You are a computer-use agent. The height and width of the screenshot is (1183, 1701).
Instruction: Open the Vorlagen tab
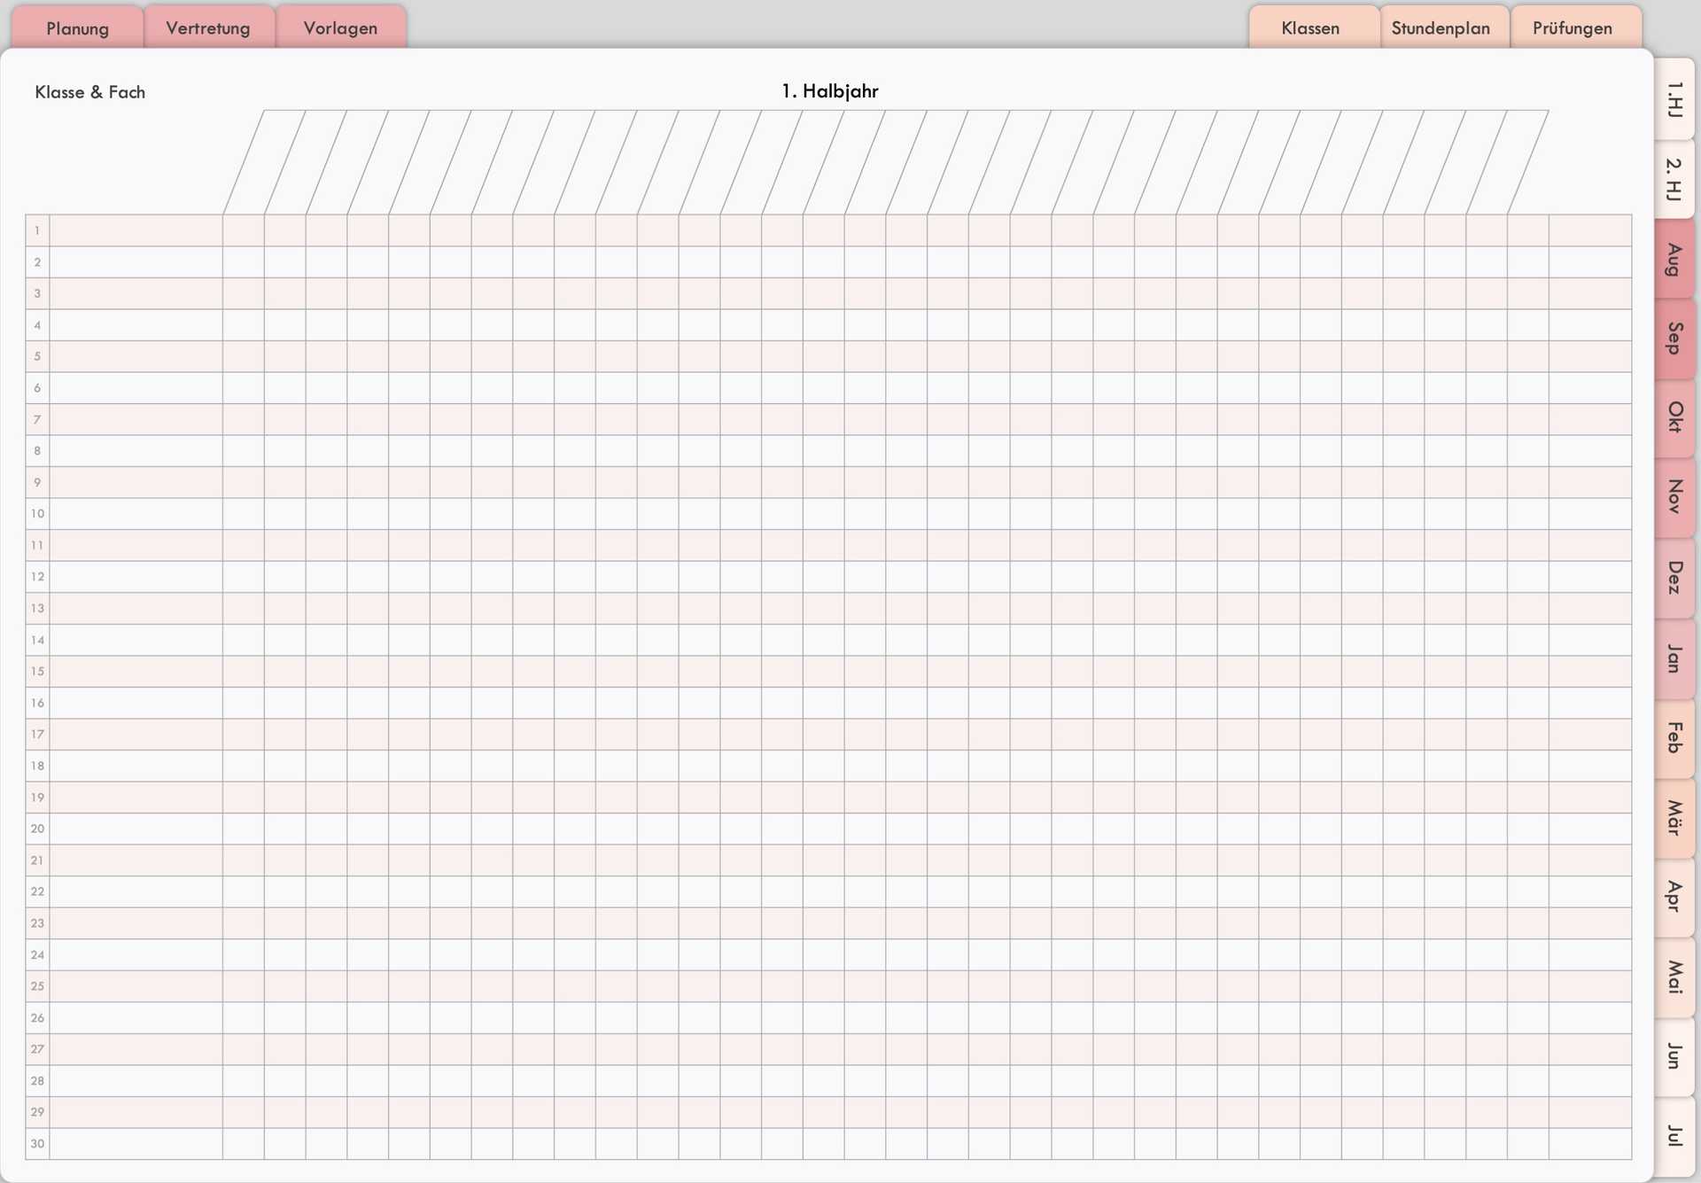tap(341, 27)
